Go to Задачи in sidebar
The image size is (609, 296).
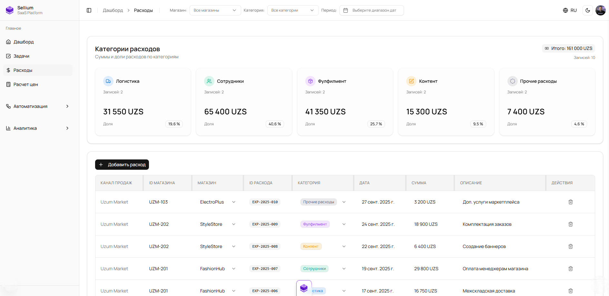coord(21,56)
